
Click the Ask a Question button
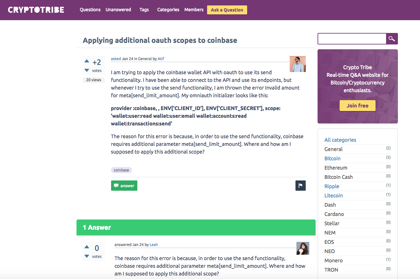(x=227, y=10)
